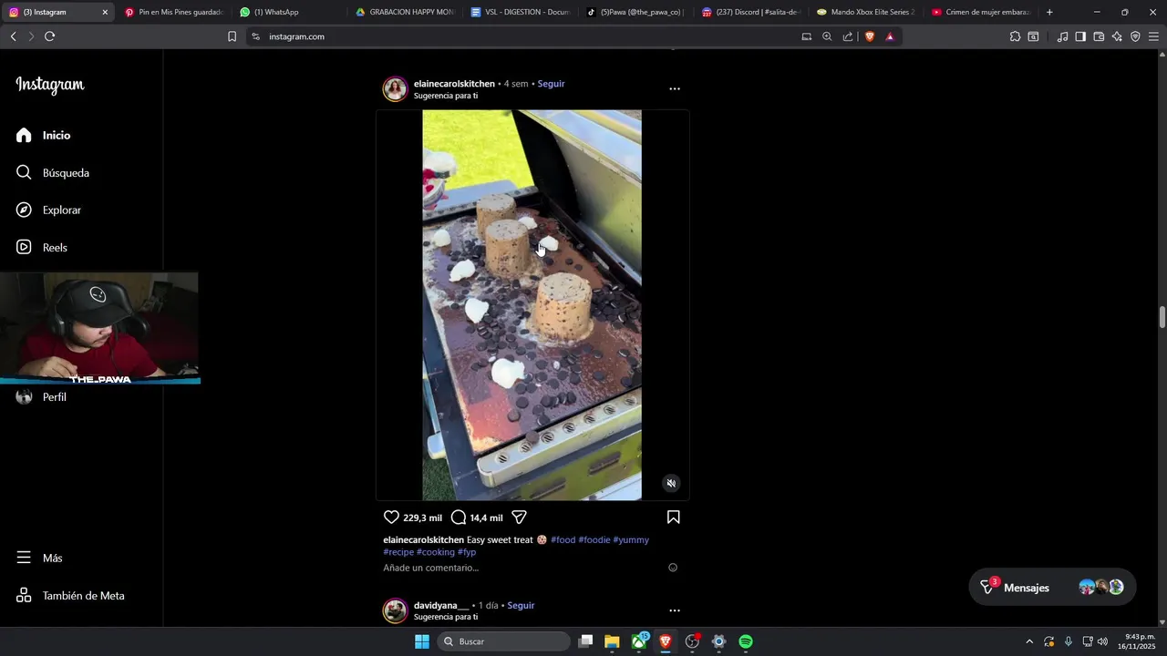Screen dimensions: 1167x656
Task: Open browser zoom control
Action: click(827, 36)
